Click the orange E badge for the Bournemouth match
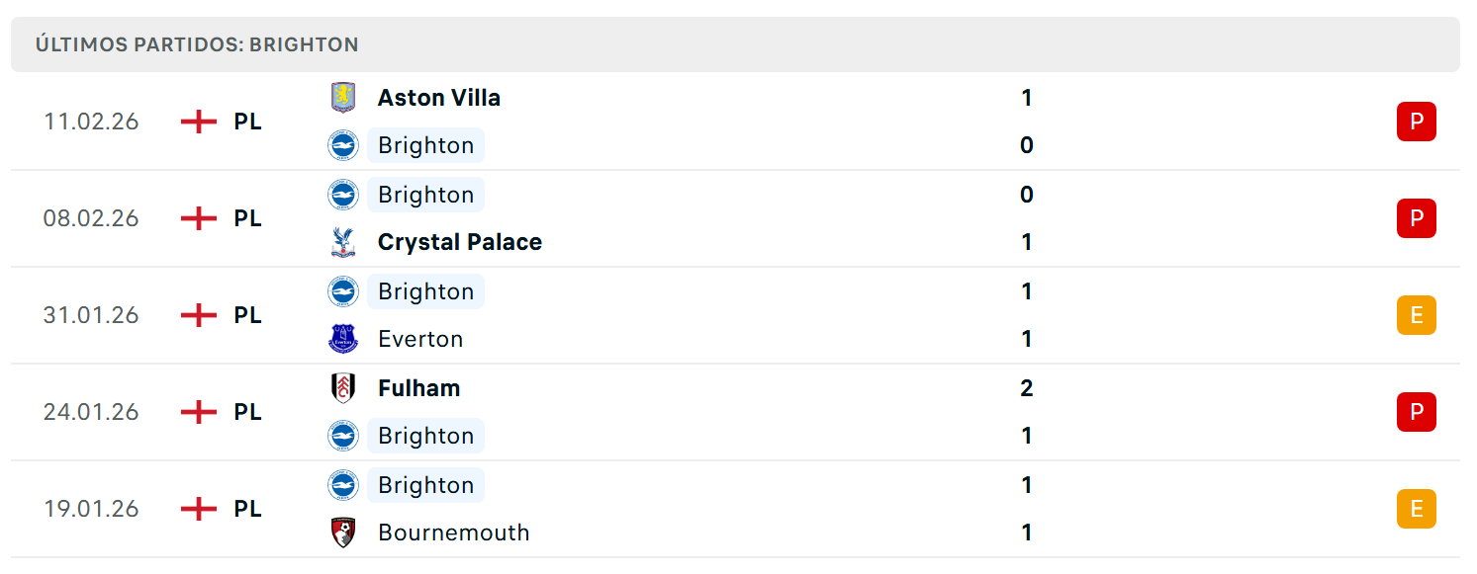Screen dimensions: 1477x574 1416,509
